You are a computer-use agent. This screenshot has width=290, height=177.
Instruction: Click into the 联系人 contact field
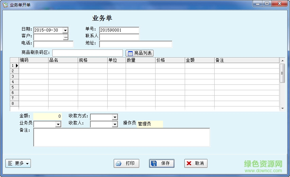click(119, 37)
